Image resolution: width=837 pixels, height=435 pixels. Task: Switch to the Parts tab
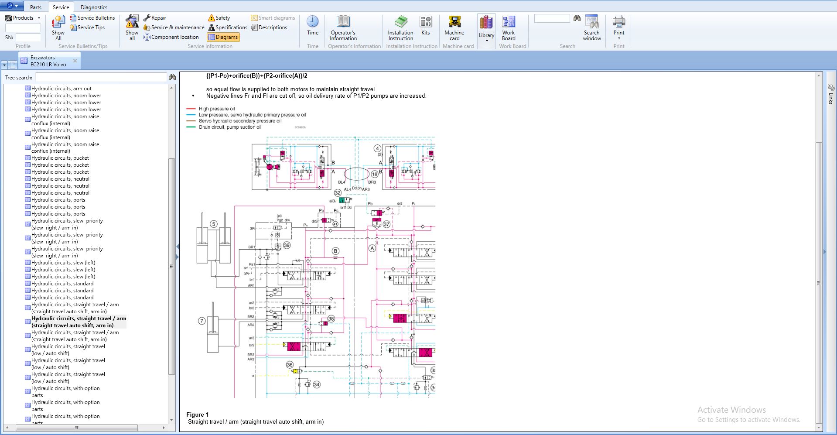(x=36, y=7)
